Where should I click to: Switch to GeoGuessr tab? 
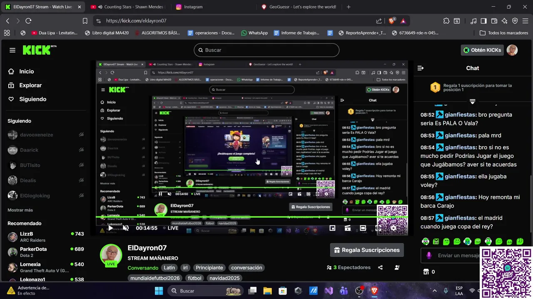[299, 7]
